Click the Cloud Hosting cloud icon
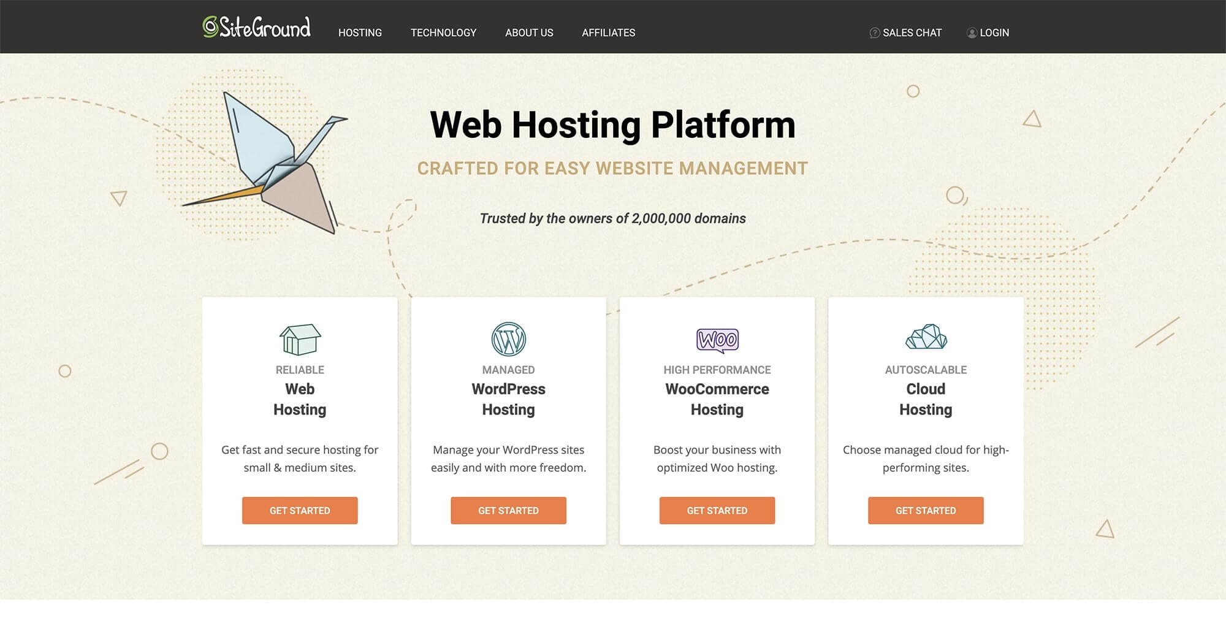Viewport: 1226px width, 629px height. click(926, 337)
